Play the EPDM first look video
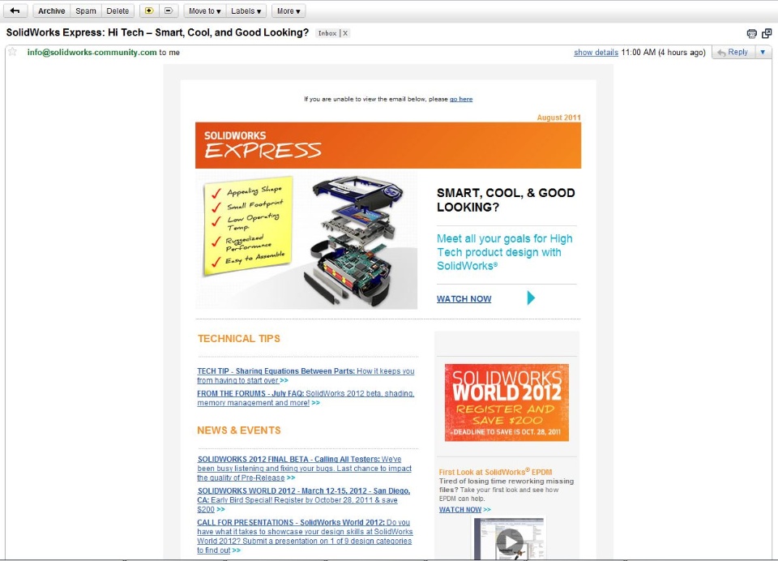Viewport: 778px width, 561px height. coord(509,540)
